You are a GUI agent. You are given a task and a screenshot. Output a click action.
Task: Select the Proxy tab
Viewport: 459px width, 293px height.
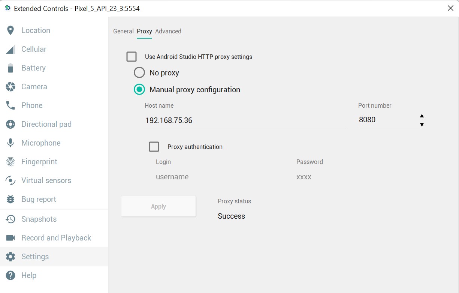tap(144, 31)
